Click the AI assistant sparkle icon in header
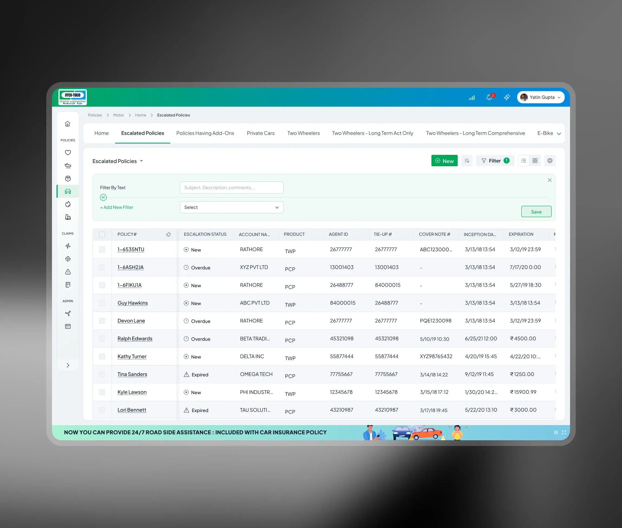Screen dimensions: 622x528 (507, 97)
